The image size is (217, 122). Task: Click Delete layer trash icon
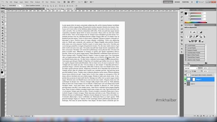(213, 116)
